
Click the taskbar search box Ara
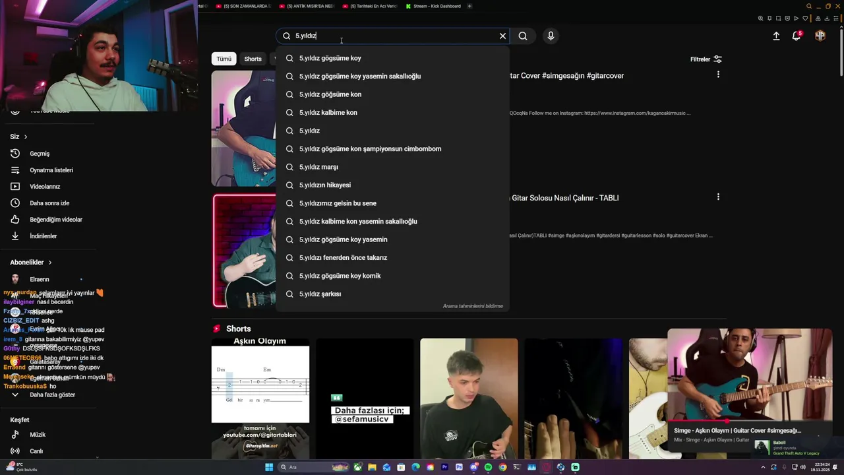pos(312,467)
